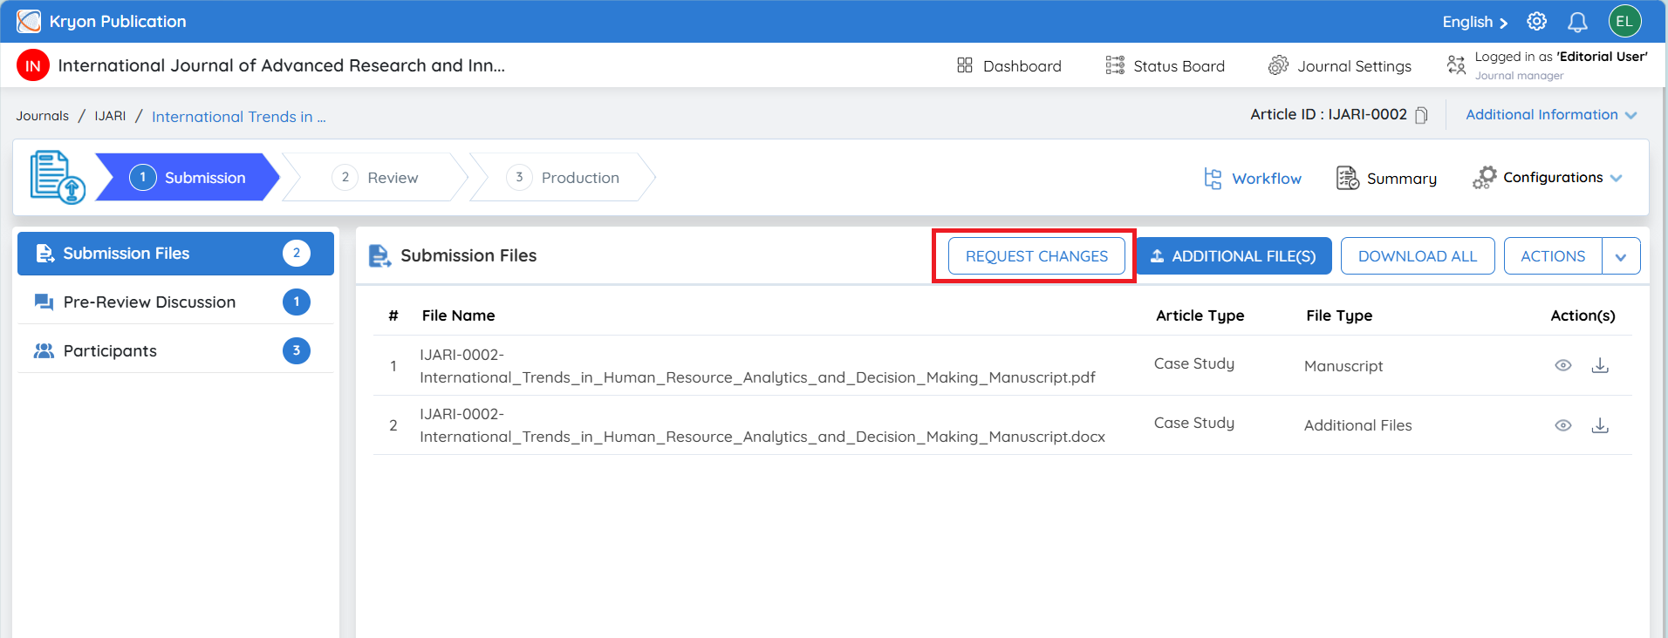Open Pre-Review Discussion section

pos(175,302)
